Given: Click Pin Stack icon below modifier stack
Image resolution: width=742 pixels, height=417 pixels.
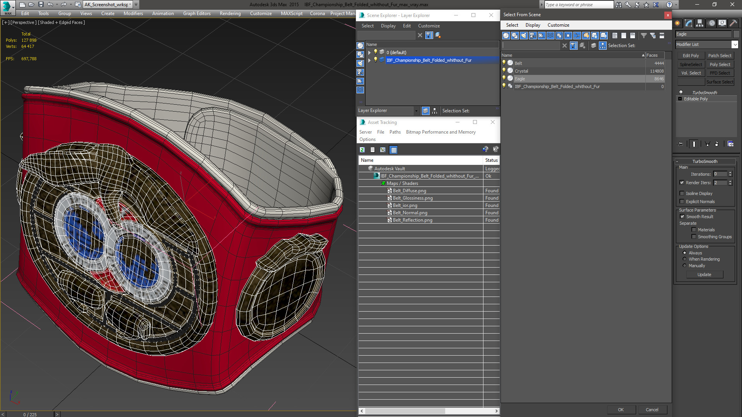Looking at the screenshot, I should pos(681,144).
